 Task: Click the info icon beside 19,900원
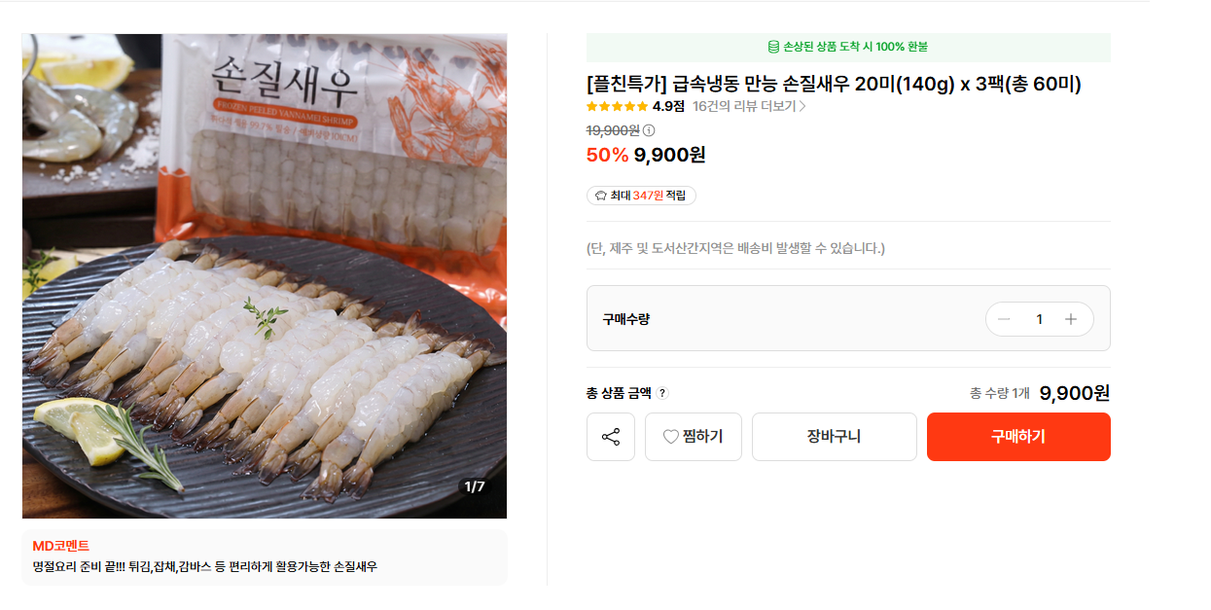point(649,130)
